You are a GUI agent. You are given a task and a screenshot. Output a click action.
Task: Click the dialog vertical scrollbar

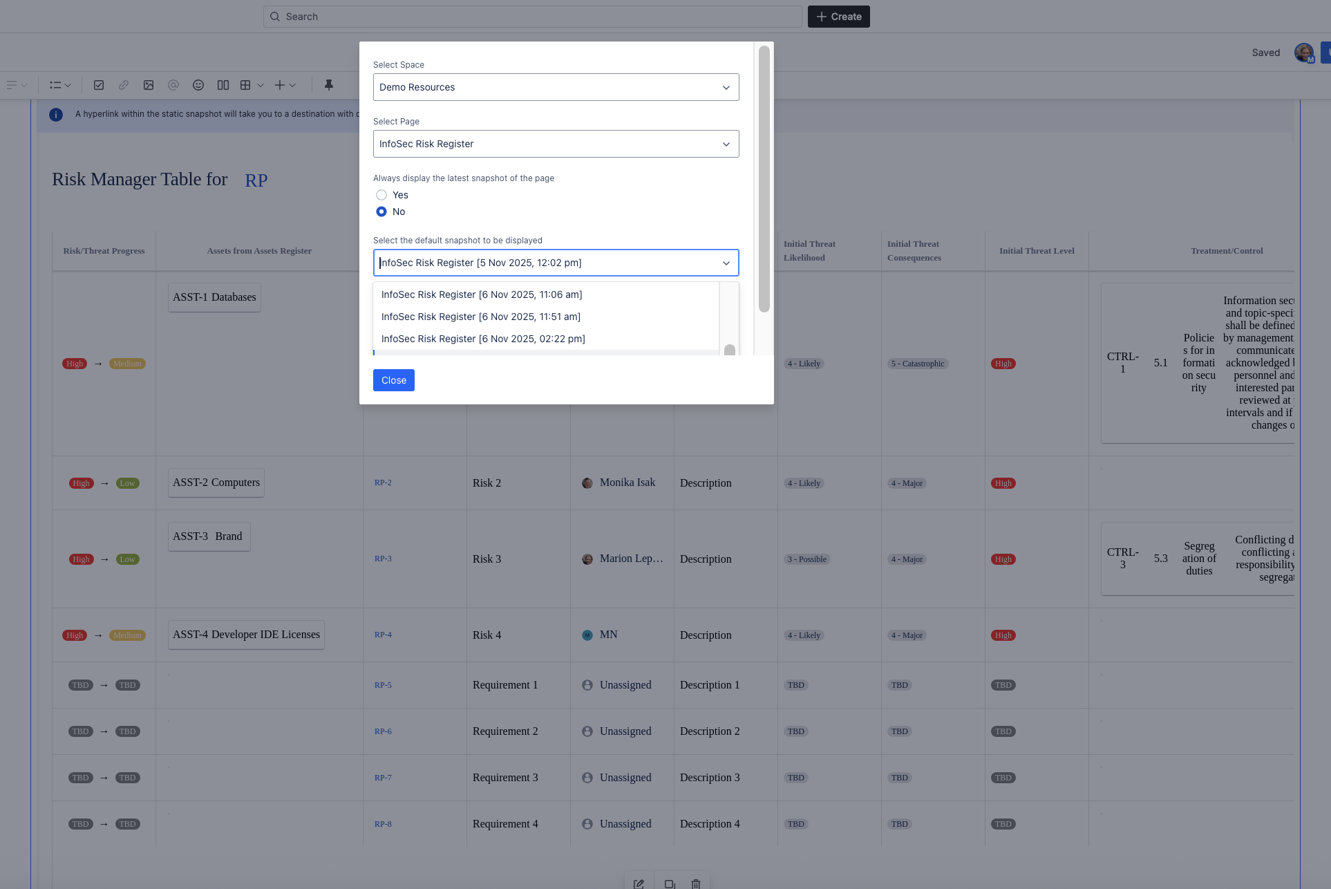pyautogui.click(x=764, y=180)
